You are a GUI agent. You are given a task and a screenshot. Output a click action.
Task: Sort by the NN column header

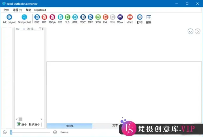pos(18,29)
